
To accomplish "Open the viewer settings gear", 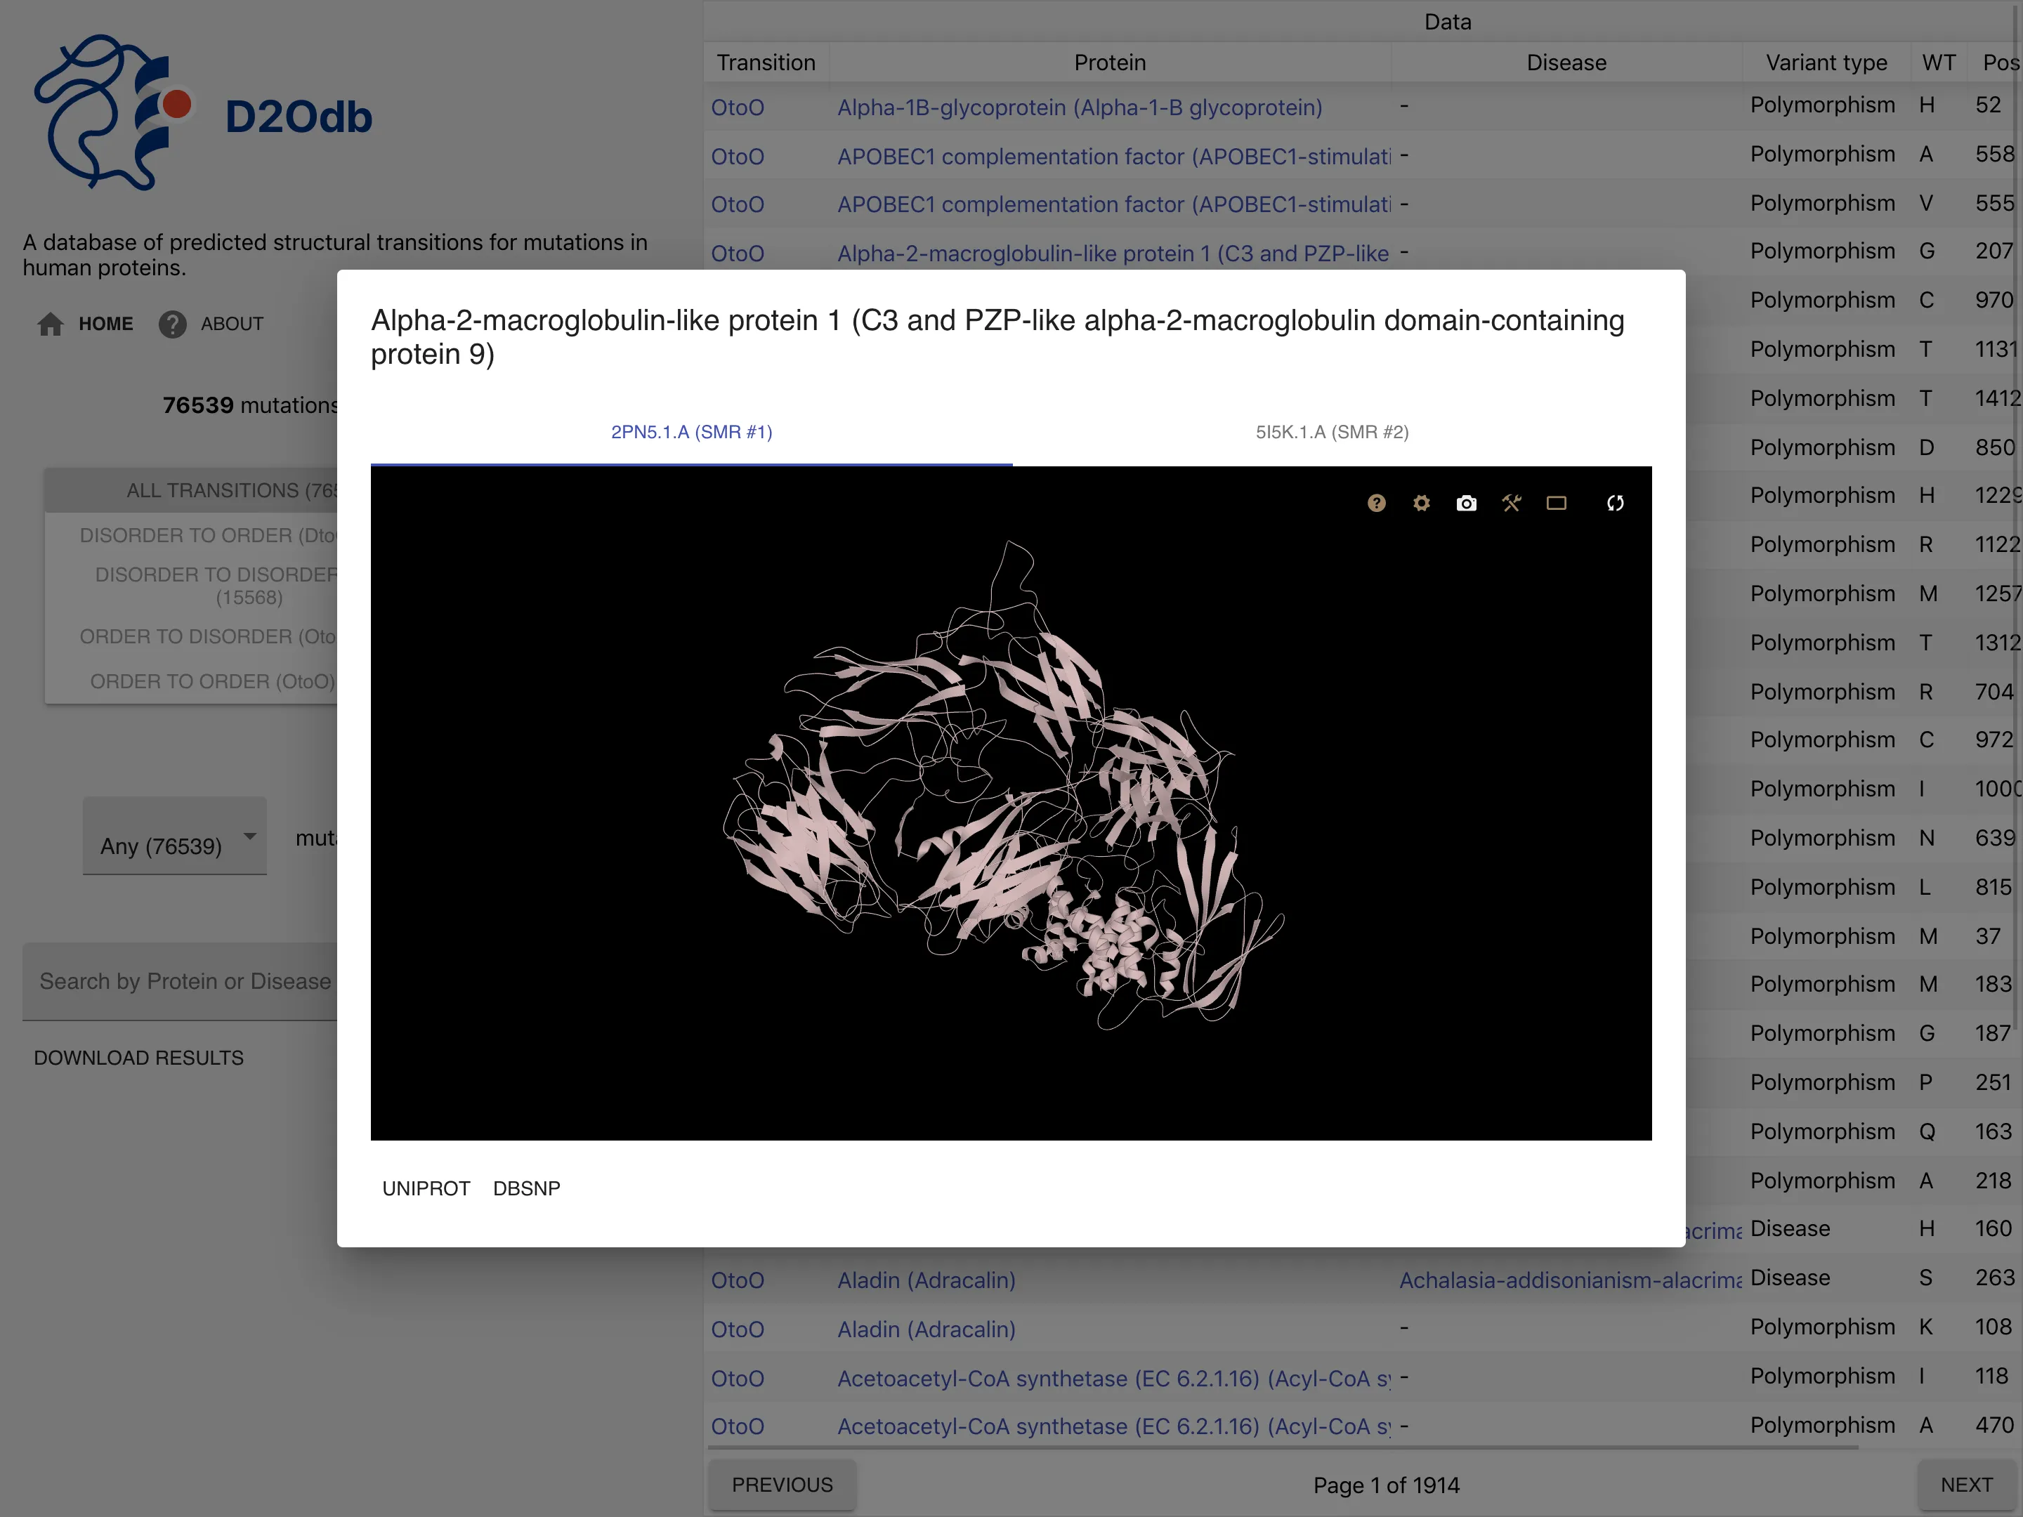I will pyautogui.click(x=1421, y=503).
